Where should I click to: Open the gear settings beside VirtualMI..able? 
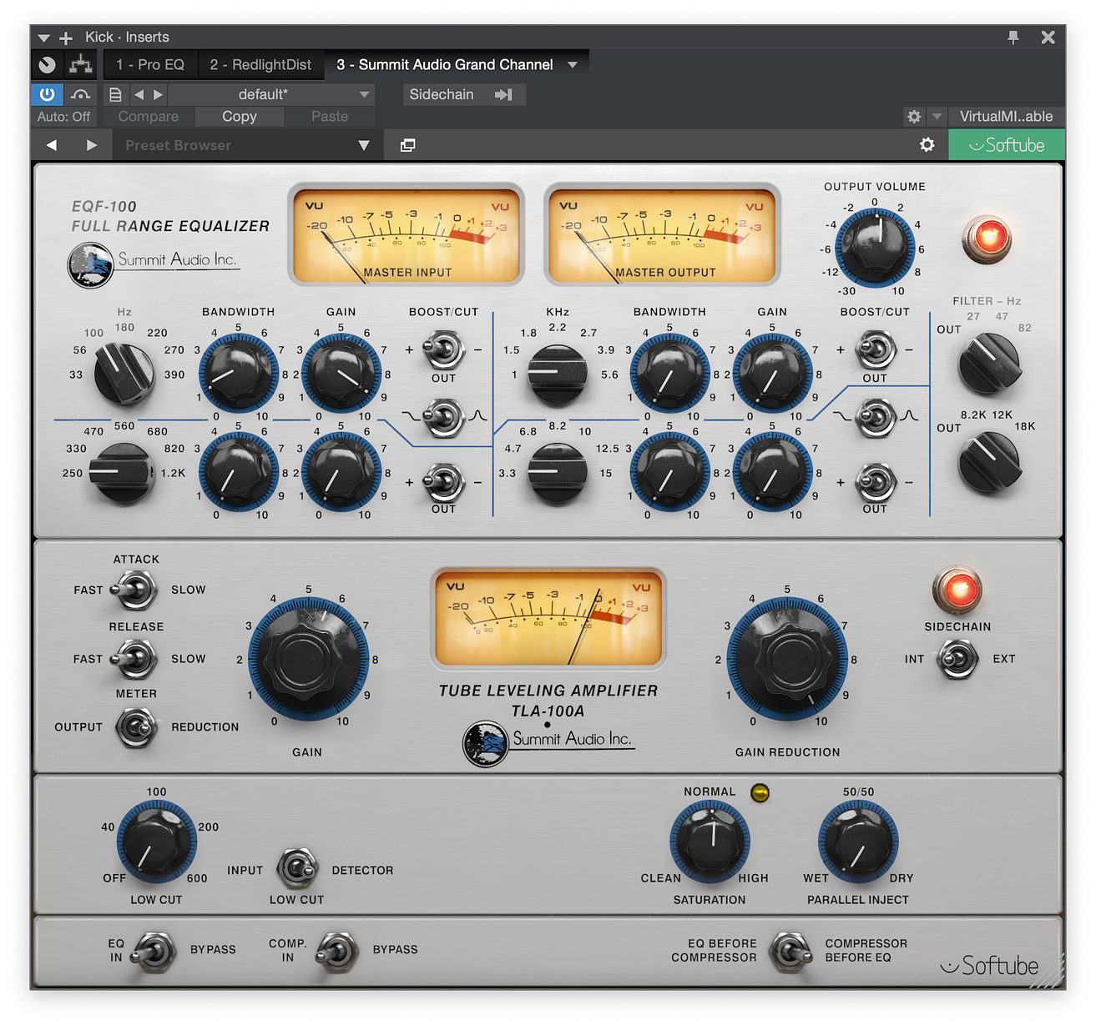pyautogui.click(x=914, y=117)
